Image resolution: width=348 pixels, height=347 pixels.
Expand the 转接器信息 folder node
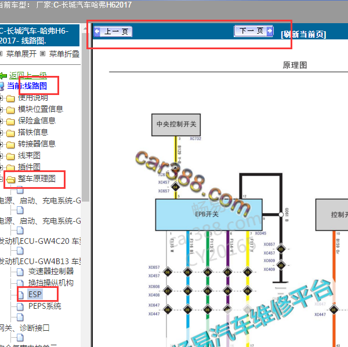point(1,145)
